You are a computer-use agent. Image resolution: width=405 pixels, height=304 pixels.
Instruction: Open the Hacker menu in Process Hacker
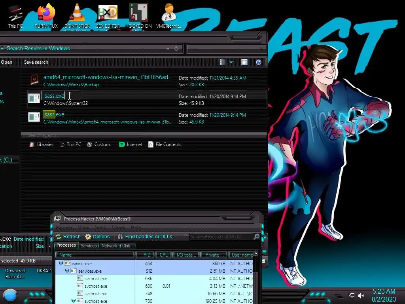point(64,228)
